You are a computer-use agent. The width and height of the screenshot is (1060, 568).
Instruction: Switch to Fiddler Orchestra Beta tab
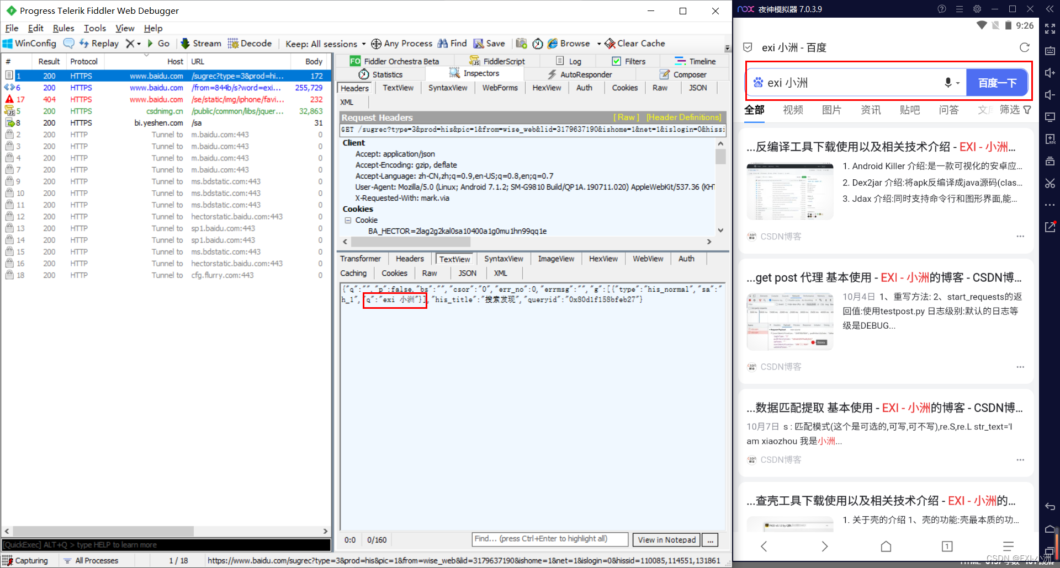(x=394, y=61)
